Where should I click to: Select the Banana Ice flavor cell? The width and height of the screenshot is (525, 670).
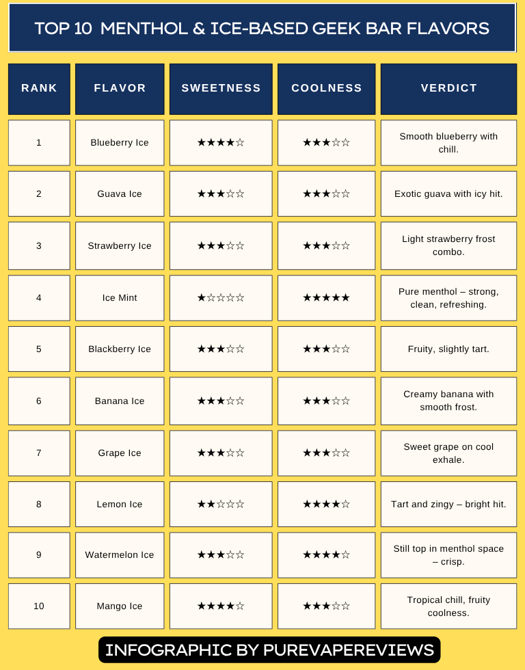[x=120, y=401]
